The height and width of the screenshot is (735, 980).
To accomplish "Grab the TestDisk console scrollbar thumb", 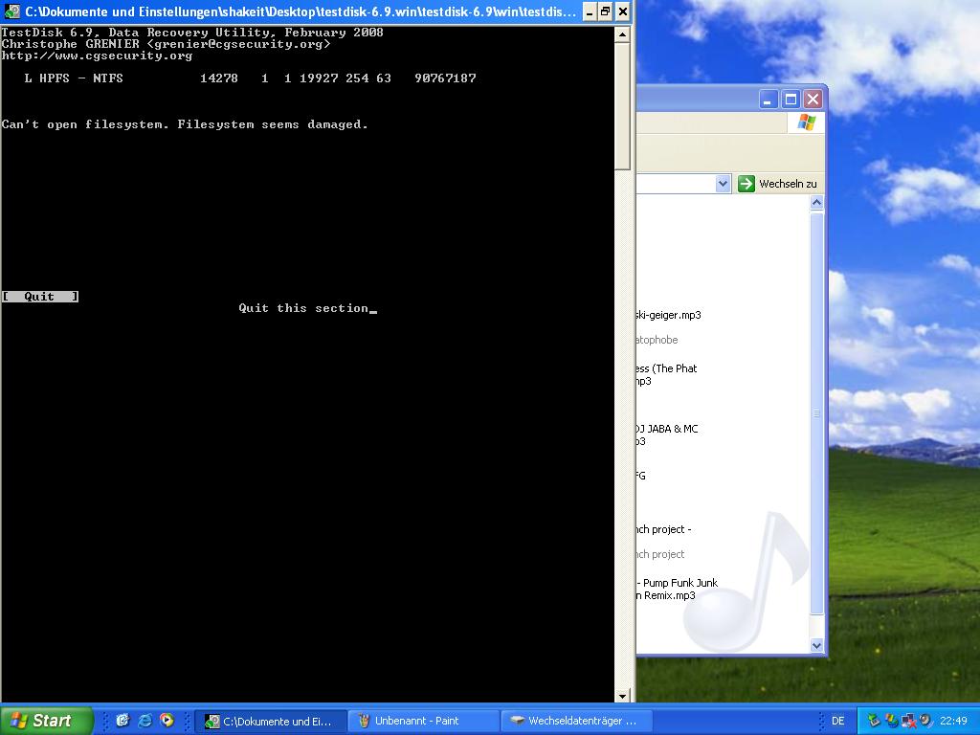I will [622, 106].
